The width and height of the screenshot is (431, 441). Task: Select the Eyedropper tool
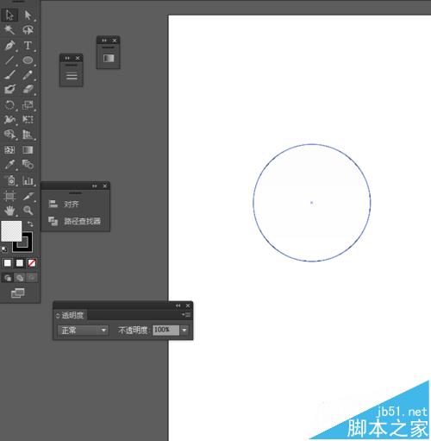coord(9,165)
